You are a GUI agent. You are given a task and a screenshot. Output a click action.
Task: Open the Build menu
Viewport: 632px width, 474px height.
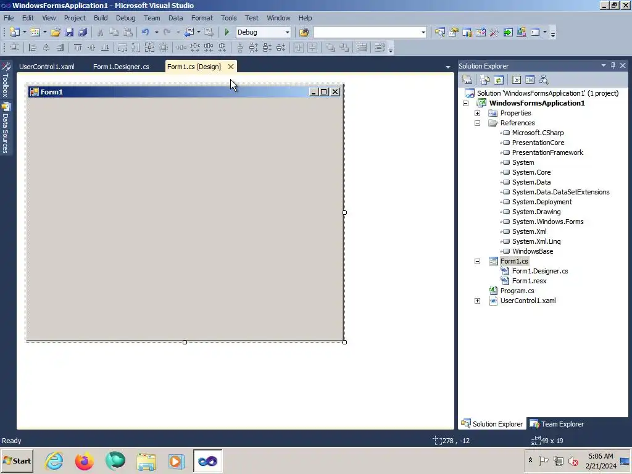(101, 18)
